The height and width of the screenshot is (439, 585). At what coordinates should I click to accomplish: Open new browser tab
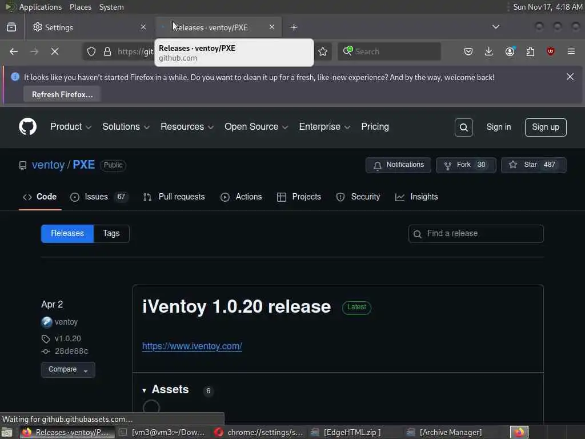pos(294,27)
